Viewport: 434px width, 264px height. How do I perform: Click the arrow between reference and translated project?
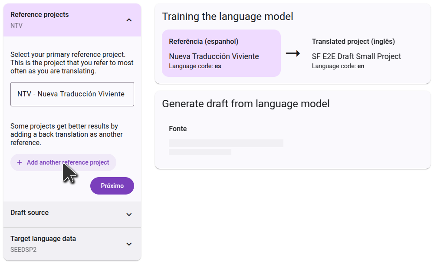tap(293, 53)
